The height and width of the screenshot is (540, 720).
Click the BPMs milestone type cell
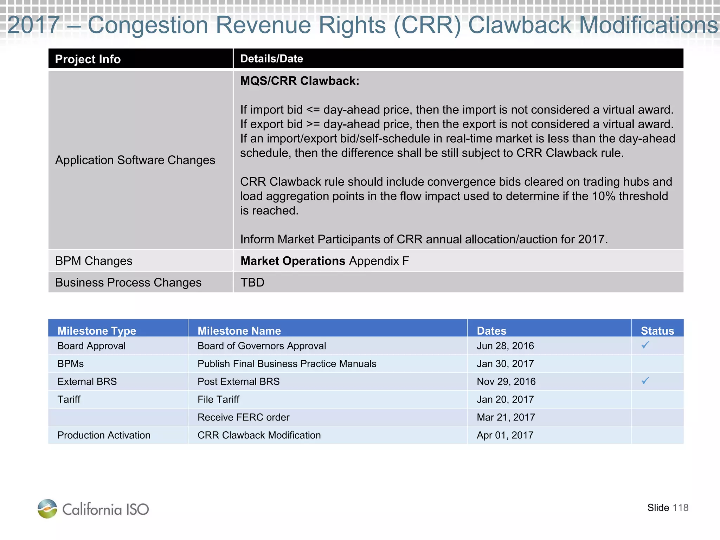point(118,364)
